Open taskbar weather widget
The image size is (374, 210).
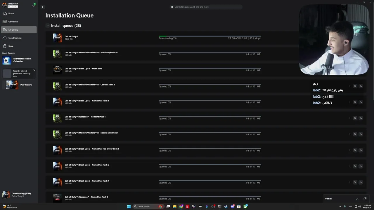10,206
